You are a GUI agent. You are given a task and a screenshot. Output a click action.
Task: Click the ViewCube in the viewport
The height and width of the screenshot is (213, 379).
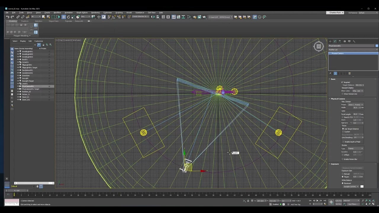pos(319,46)
